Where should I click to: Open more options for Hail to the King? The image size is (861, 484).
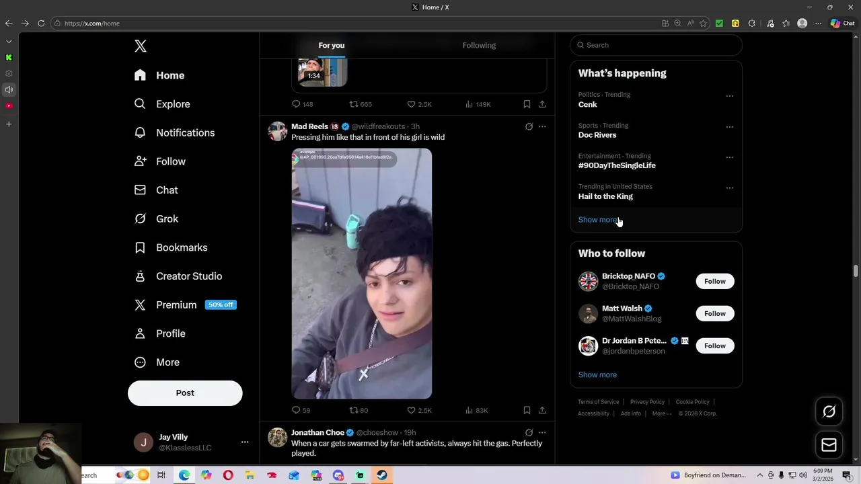click(729, 188)
